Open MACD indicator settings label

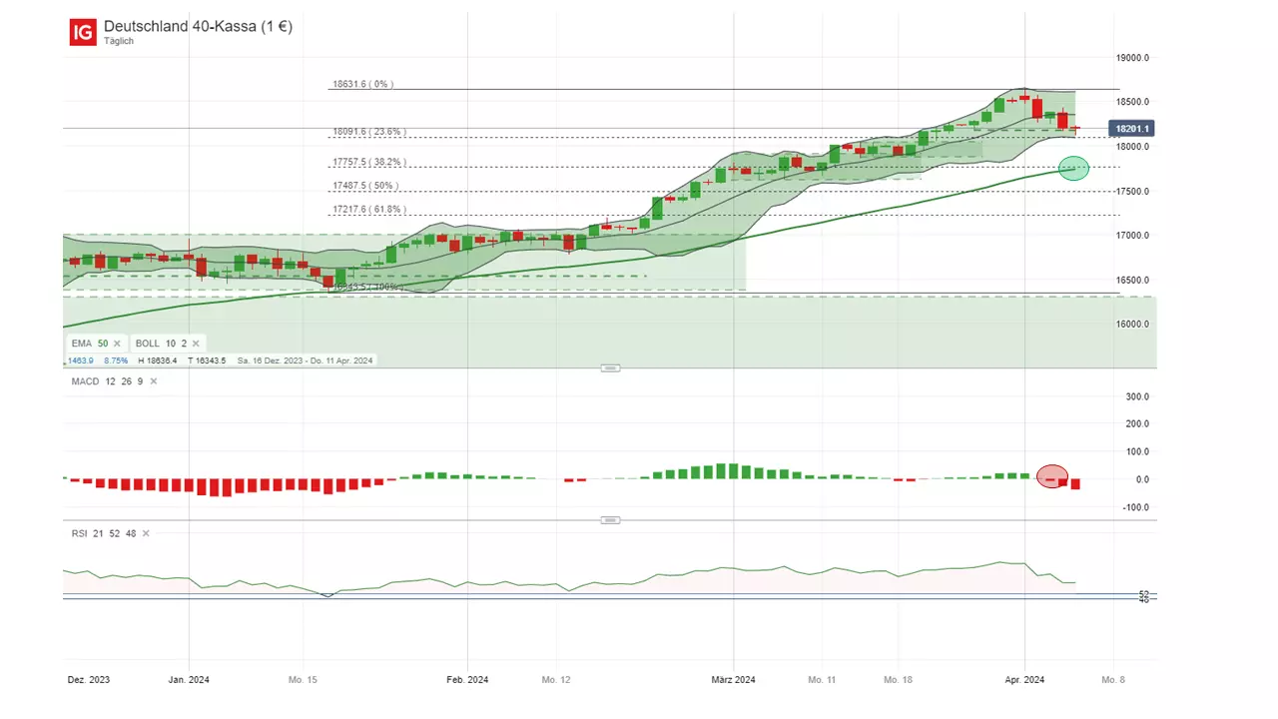107,381
